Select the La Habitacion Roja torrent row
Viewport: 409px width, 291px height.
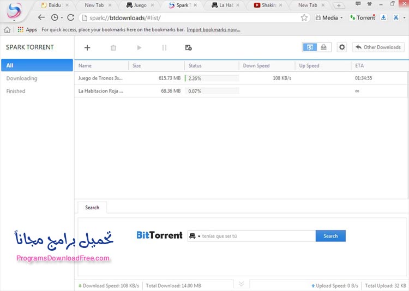point(241,91)
